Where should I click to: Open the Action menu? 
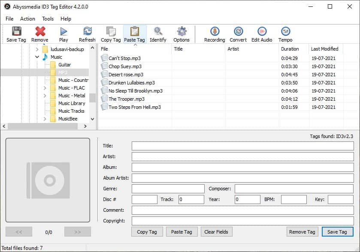[x=27, y=19]
